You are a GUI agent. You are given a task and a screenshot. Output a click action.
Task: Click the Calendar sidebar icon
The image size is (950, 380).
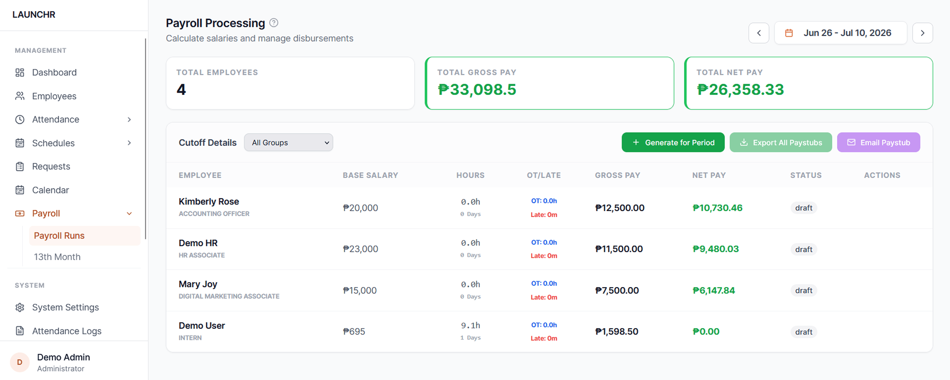pos(20,190)
